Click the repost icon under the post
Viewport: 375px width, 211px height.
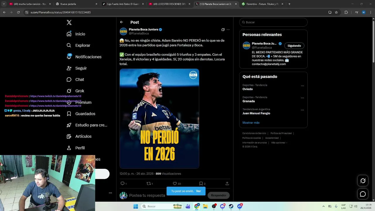click(x=149, y=183)
